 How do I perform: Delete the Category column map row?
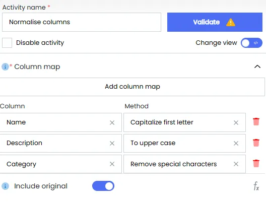click(256, 164)
